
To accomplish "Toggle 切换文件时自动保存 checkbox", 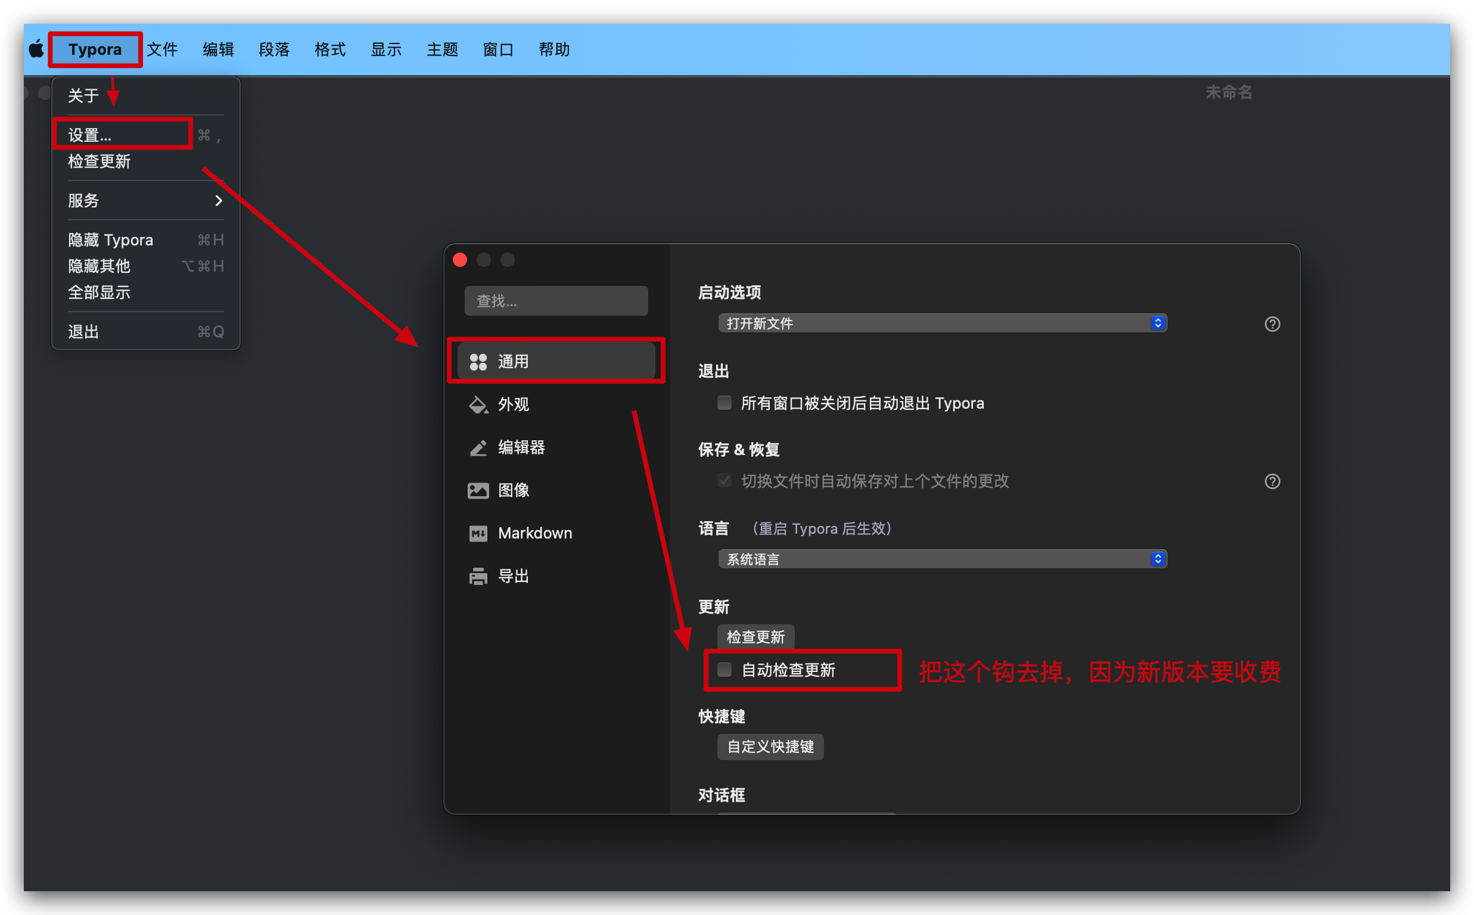I will [x=724, y=481].
